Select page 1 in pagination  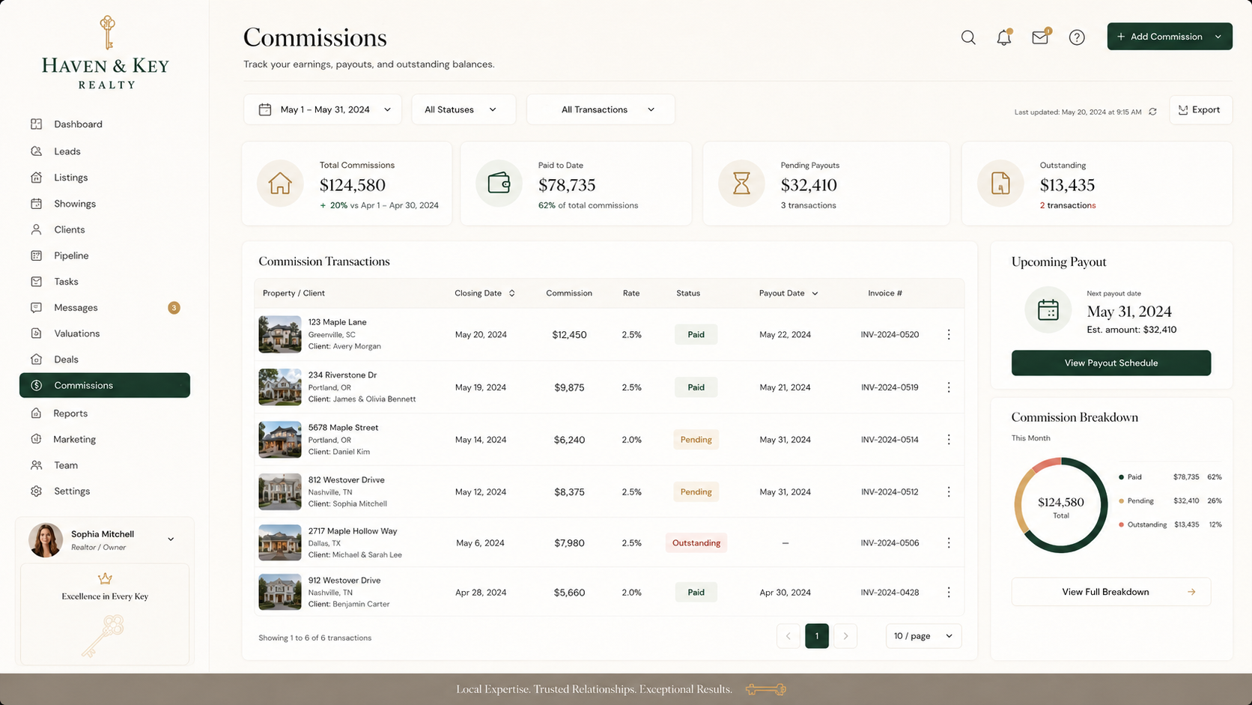(x=817, y=636)
